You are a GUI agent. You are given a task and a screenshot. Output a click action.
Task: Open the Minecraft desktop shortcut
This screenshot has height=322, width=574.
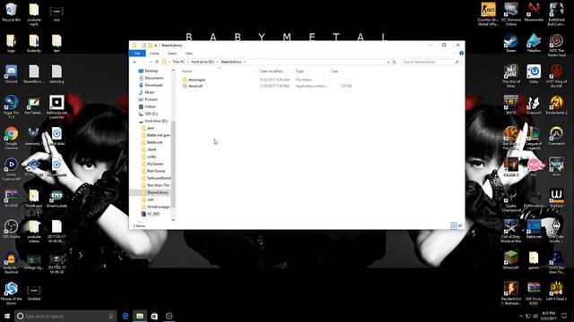click(510, 260)
